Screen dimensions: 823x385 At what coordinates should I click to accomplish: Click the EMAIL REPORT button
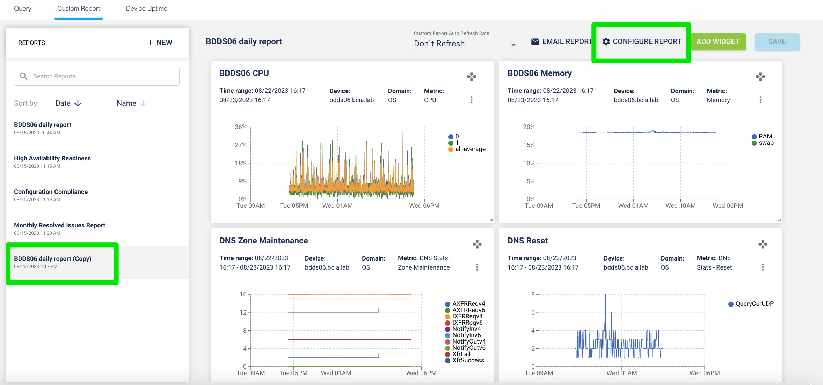[561, 41]
